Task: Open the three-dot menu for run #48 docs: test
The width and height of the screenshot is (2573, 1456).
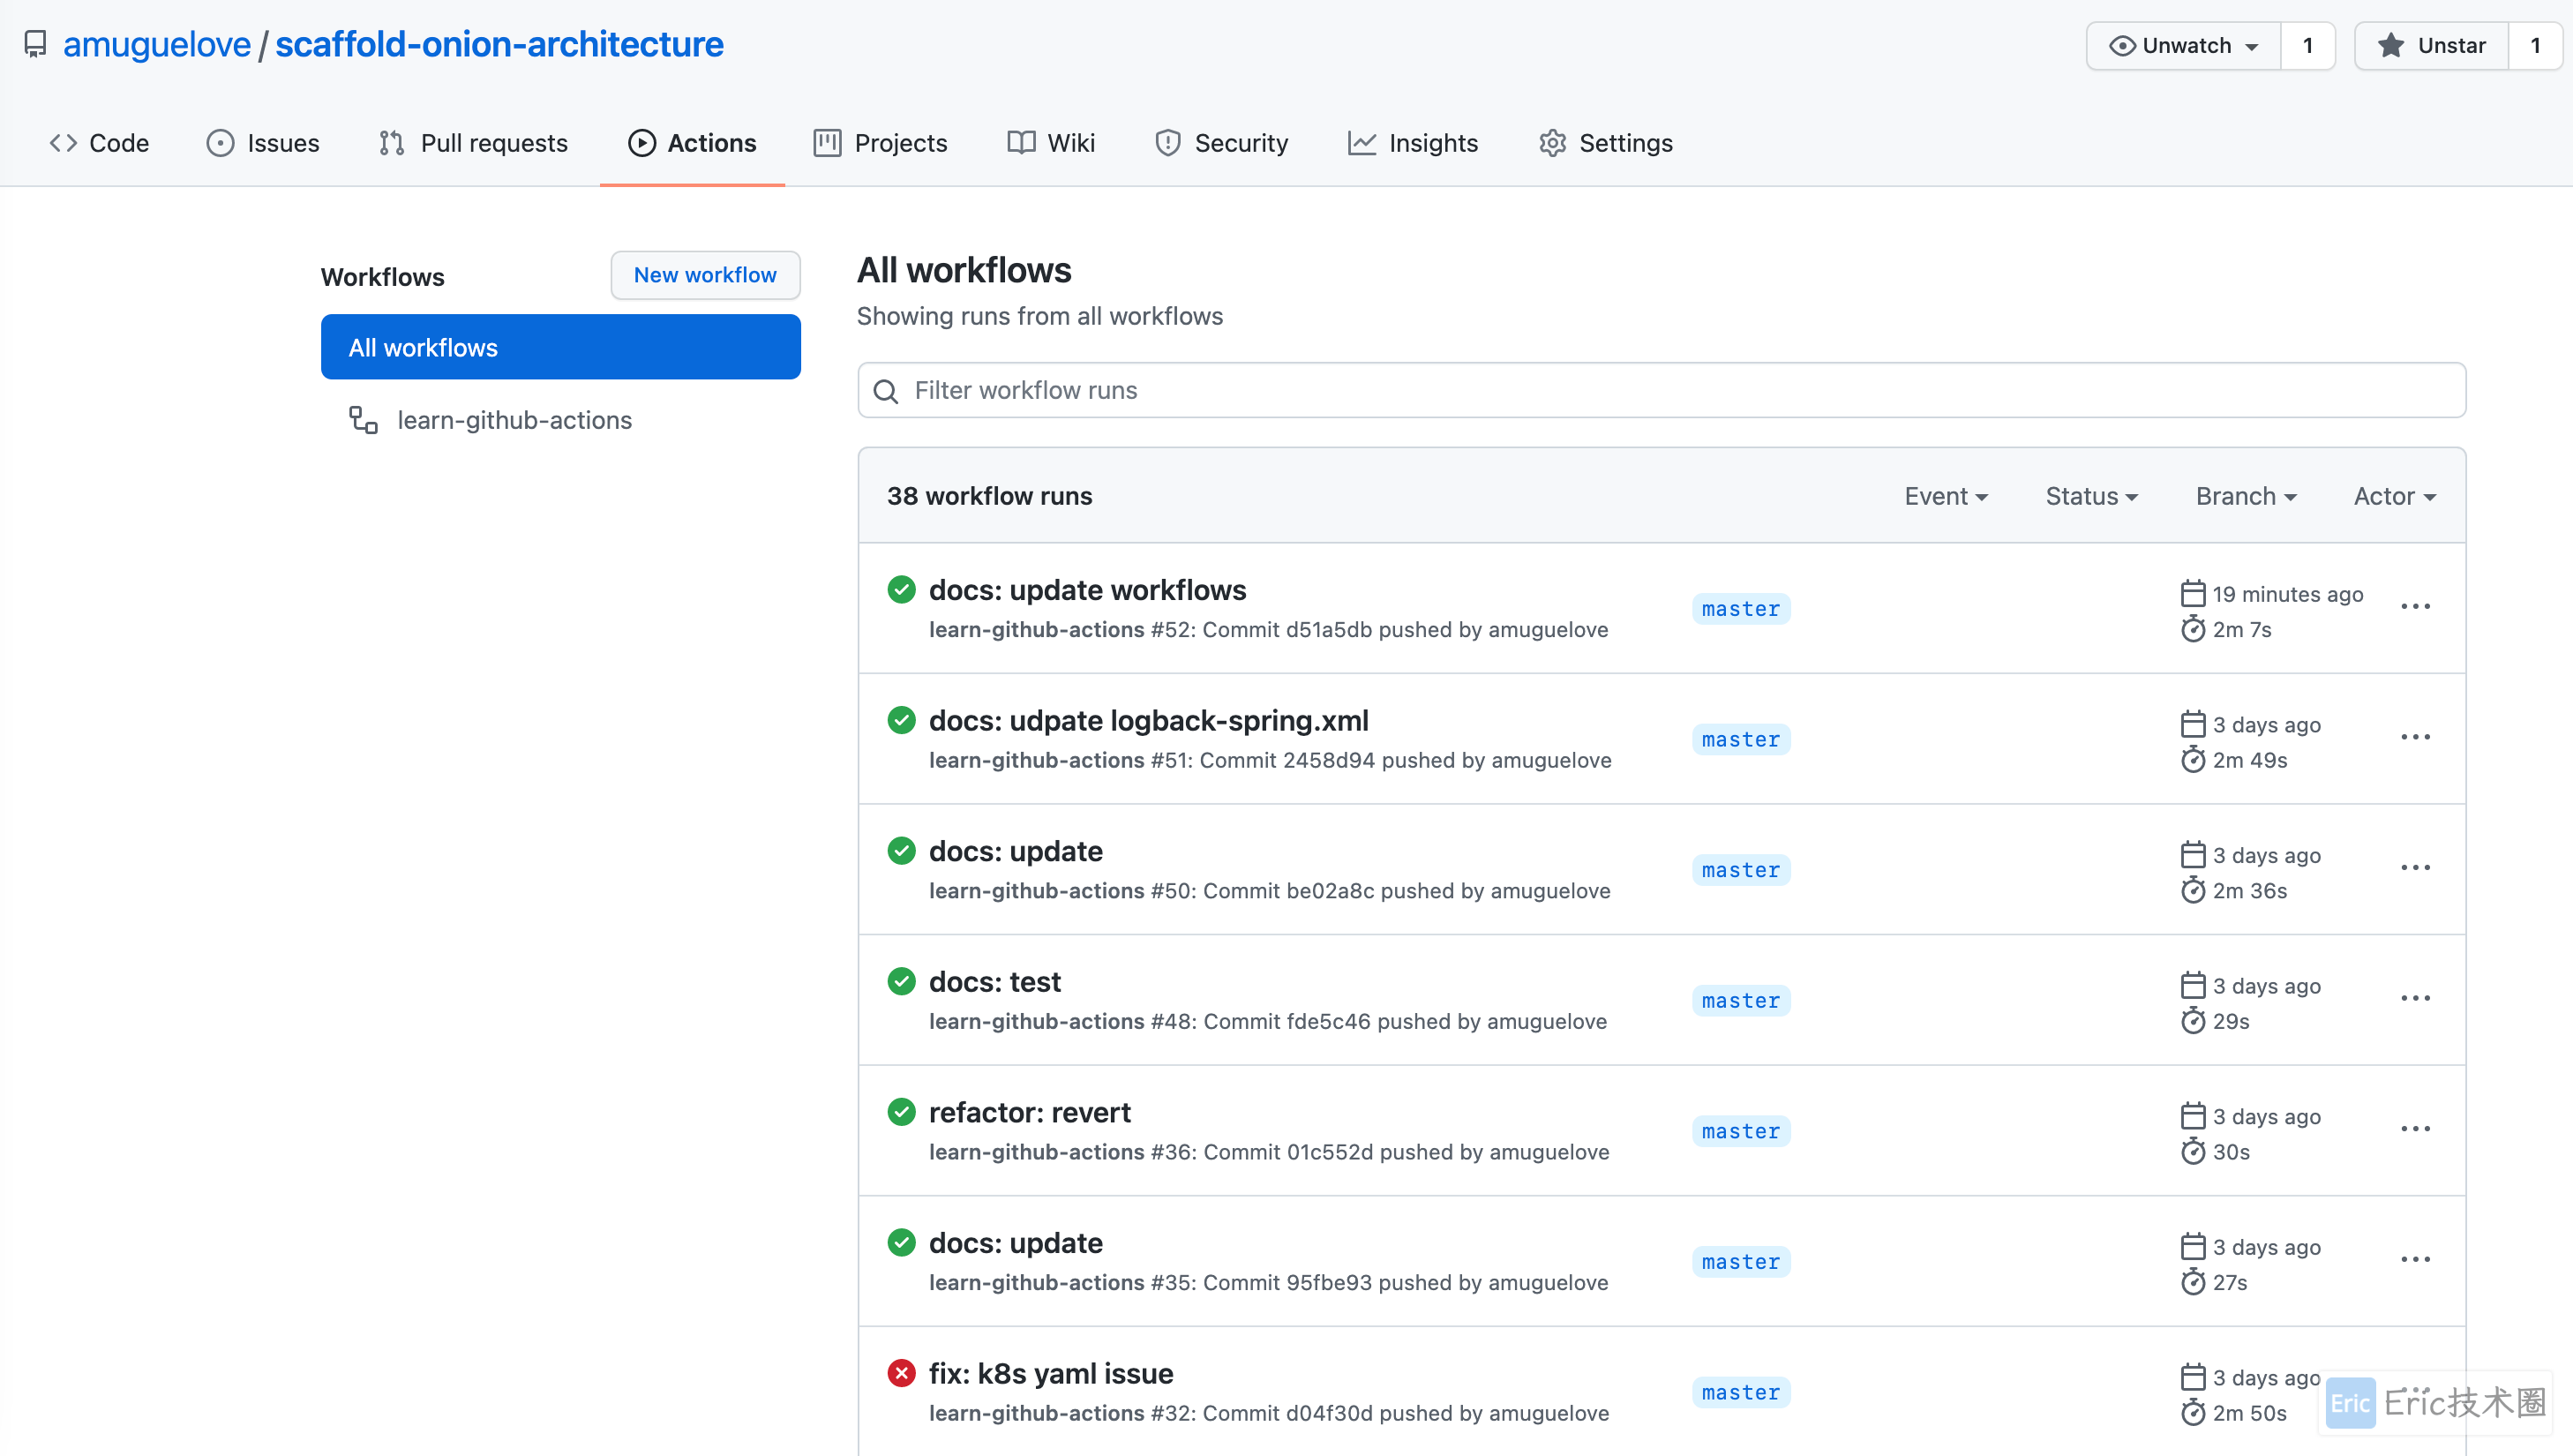Action: pos(2415,998)
